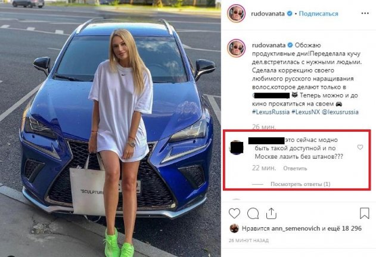
Task: Open the header profile avatar
Action: [236, 14]
